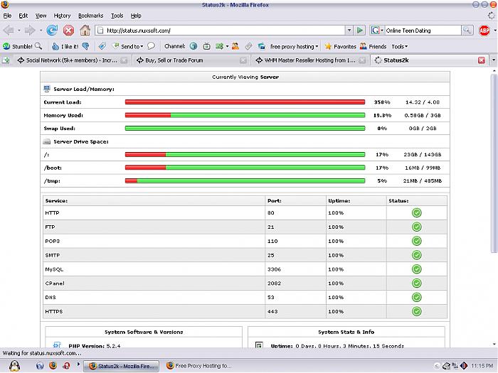Go to the Home page icon

(85, 30)
